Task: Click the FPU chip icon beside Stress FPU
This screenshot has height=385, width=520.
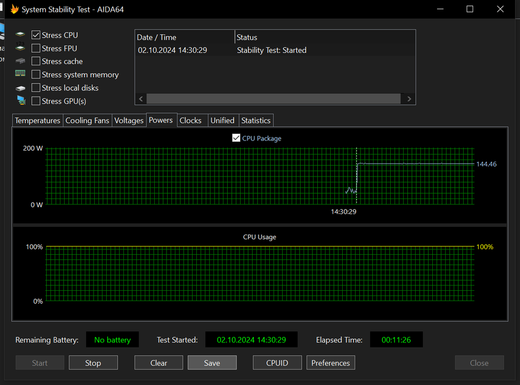Action: point(21,49)
